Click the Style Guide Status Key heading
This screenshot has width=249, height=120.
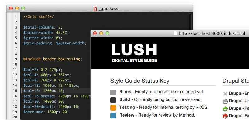[x=140, y=81]
